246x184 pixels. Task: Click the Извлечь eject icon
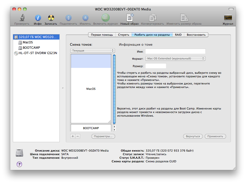85,18
